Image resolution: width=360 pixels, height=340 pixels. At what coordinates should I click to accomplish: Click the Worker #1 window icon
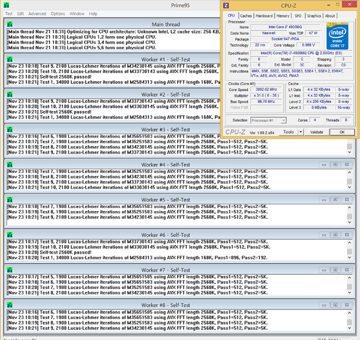pyautogui.click(x=10, y=59)
